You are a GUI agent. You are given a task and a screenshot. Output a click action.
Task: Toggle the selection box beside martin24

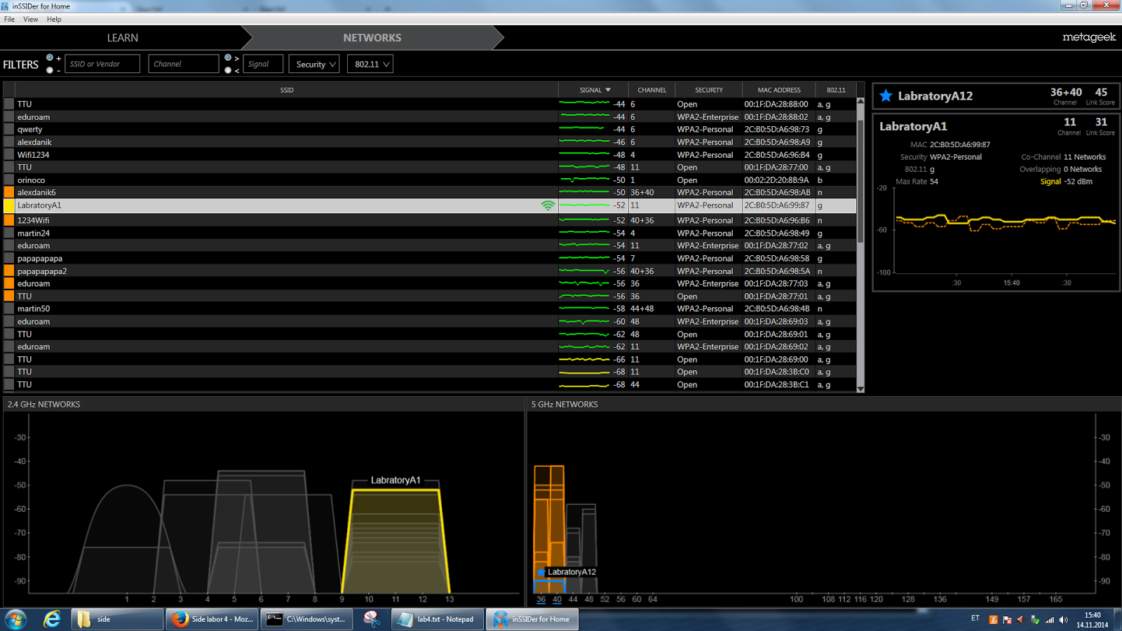pos(9,233)
